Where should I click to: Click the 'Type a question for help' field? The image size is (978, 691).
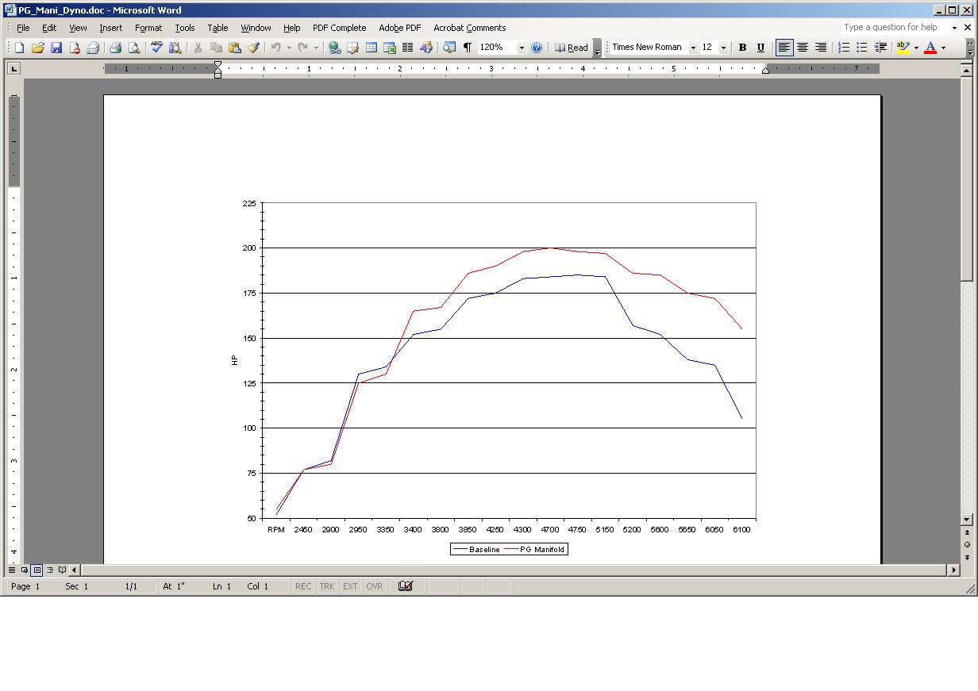click(895, 28)
